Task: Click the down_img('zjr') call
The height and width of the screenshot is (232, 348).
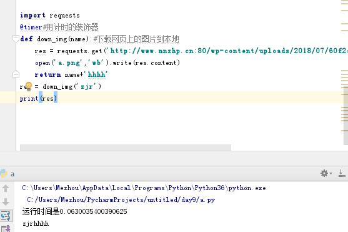Action: point(72,86)
